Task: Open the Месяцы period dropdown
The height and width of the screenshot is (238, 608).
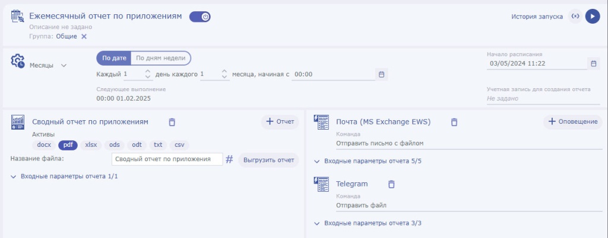Action: [47, 66]
